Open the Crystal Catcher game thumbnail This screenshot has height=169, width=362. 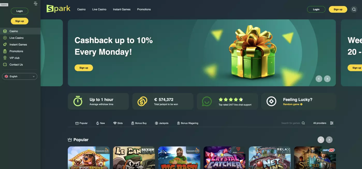[x=225, y=158]
